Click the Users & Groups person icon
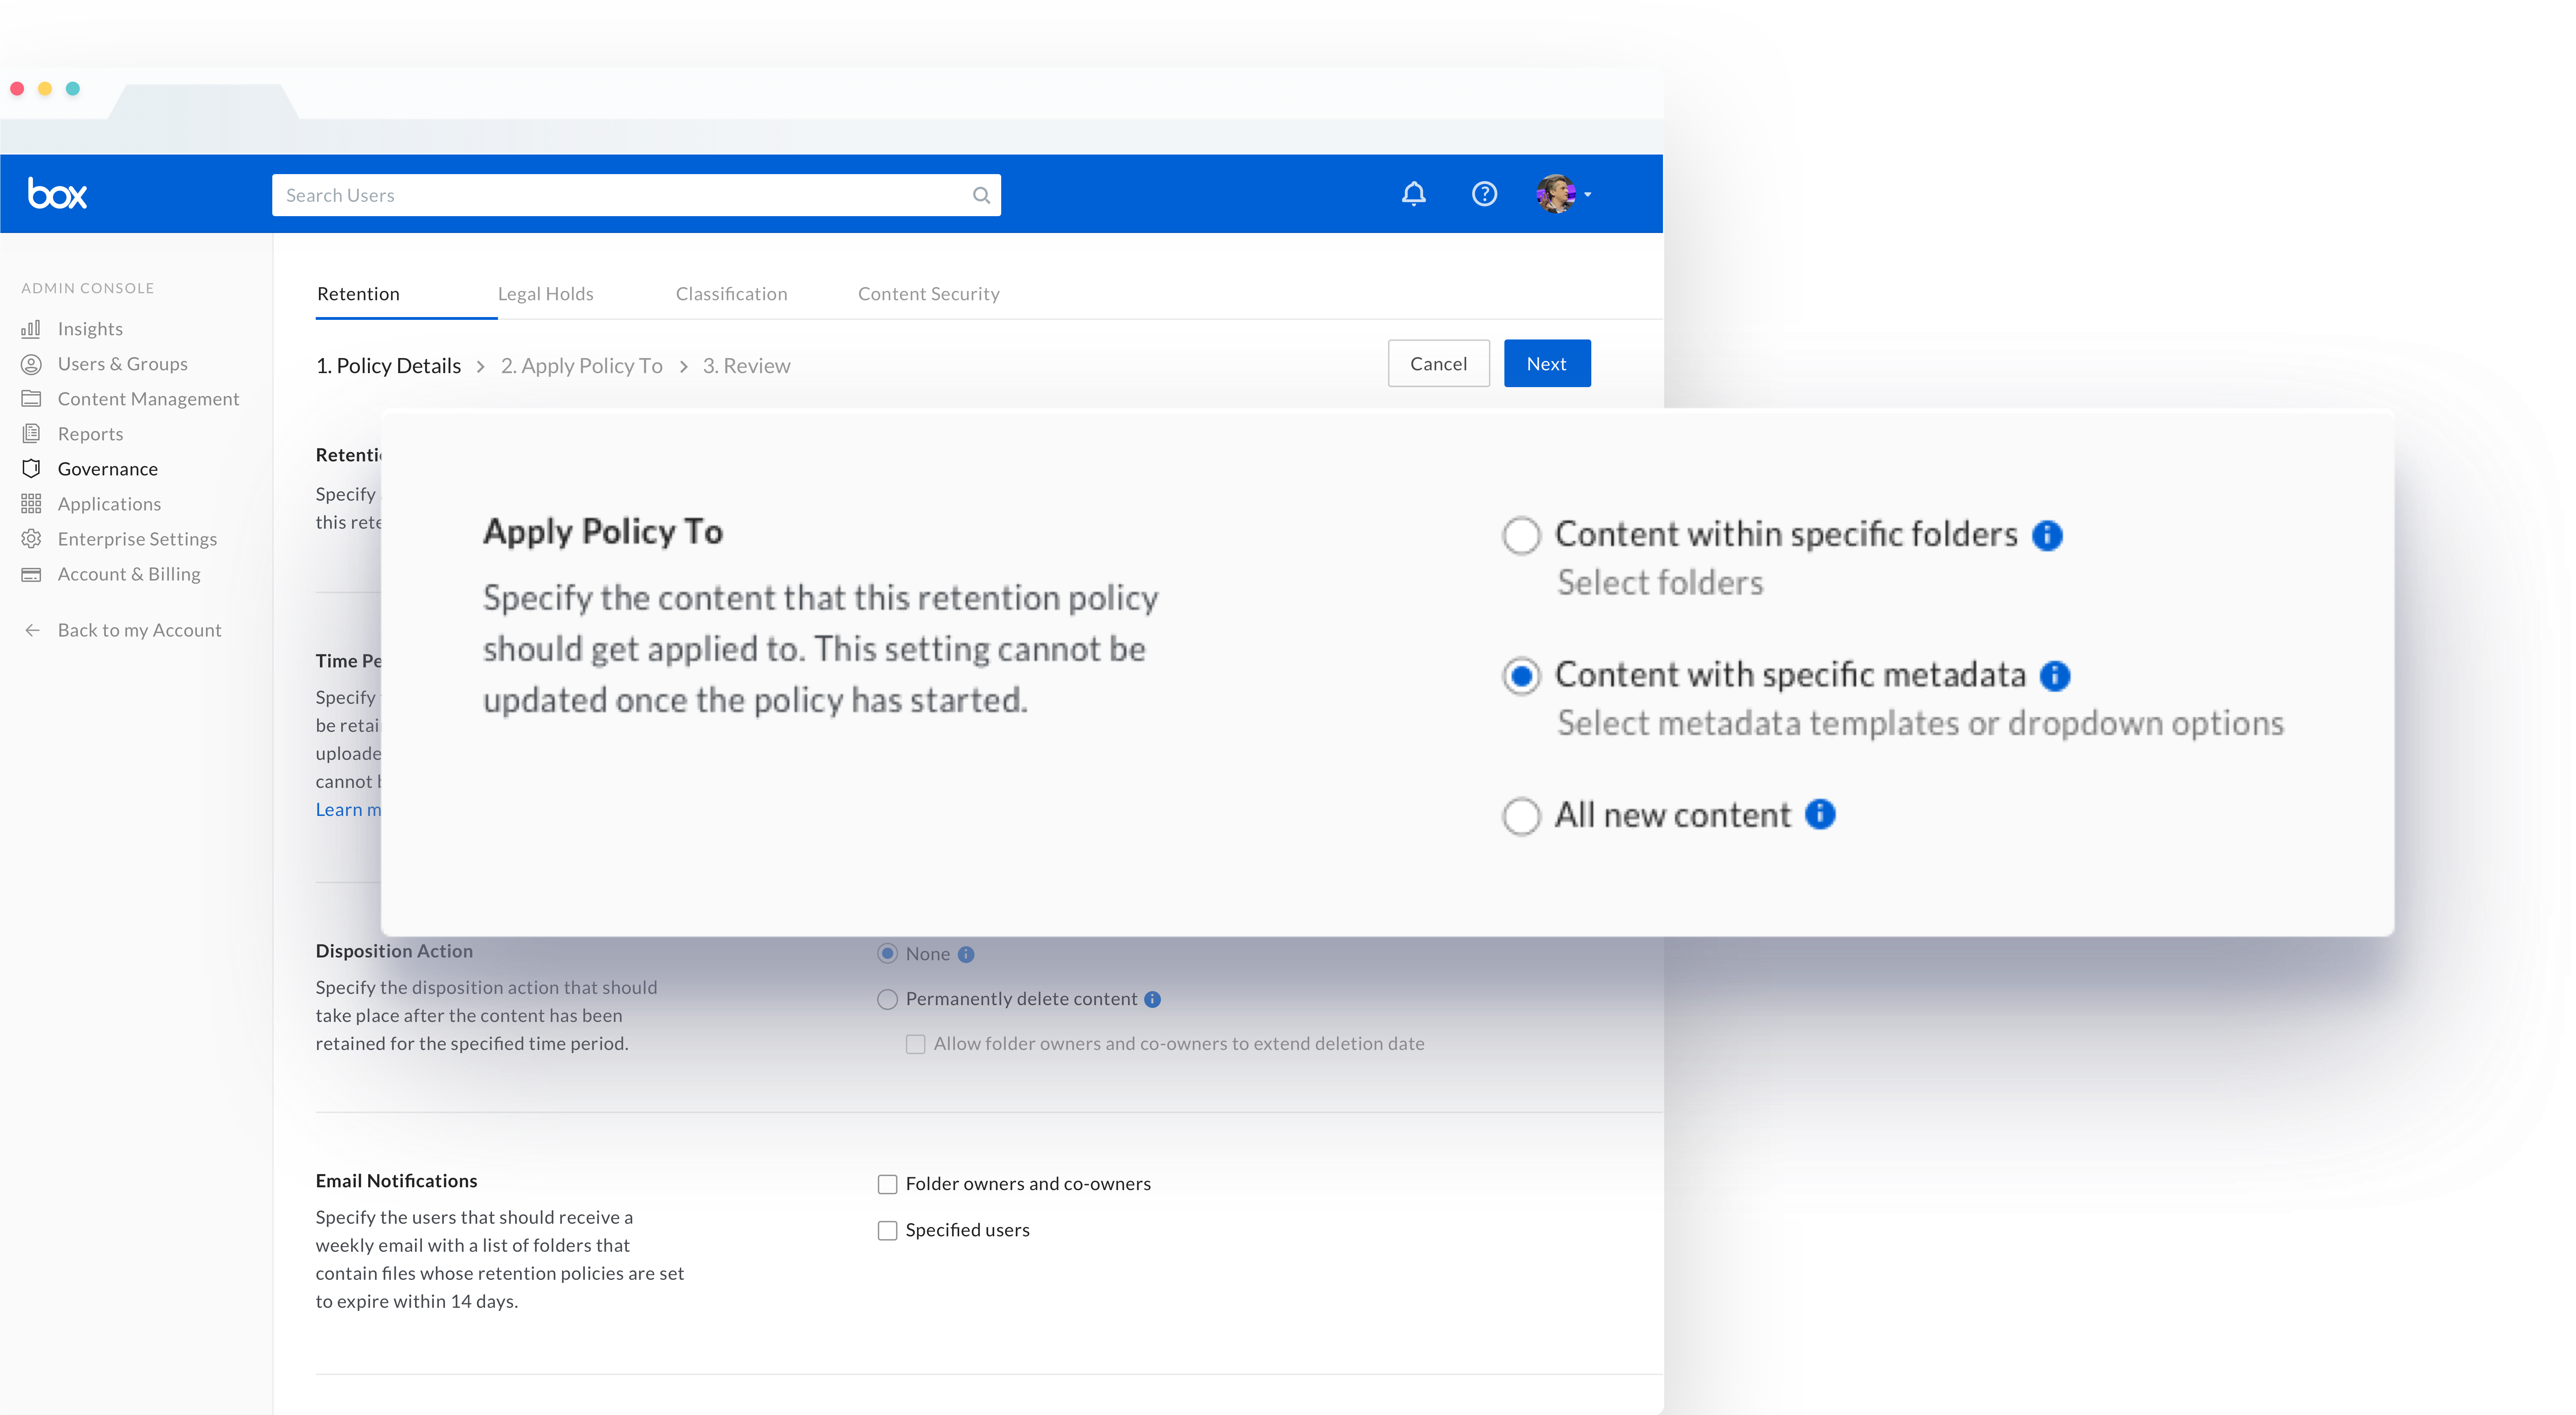The image size is (2576, 1415). pos(31,364)
